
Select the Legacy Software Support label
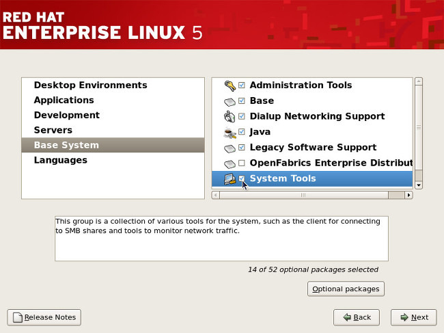313,148
